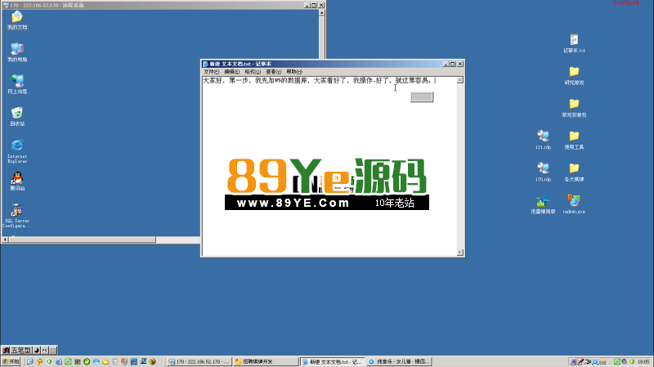Launch radmin.exe from the desktop
This screenshot has height=367, width=654.
(x=574, y=201)
